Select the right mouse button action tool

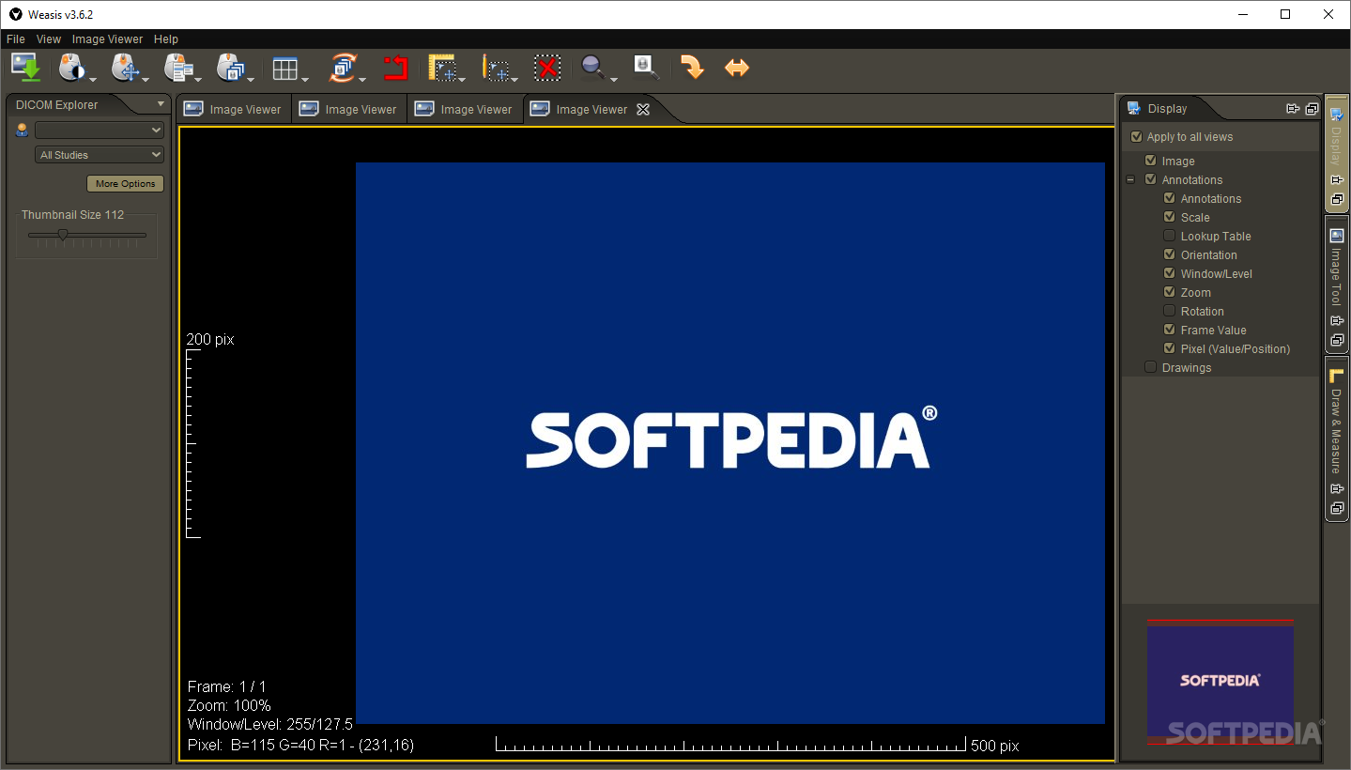177,68
